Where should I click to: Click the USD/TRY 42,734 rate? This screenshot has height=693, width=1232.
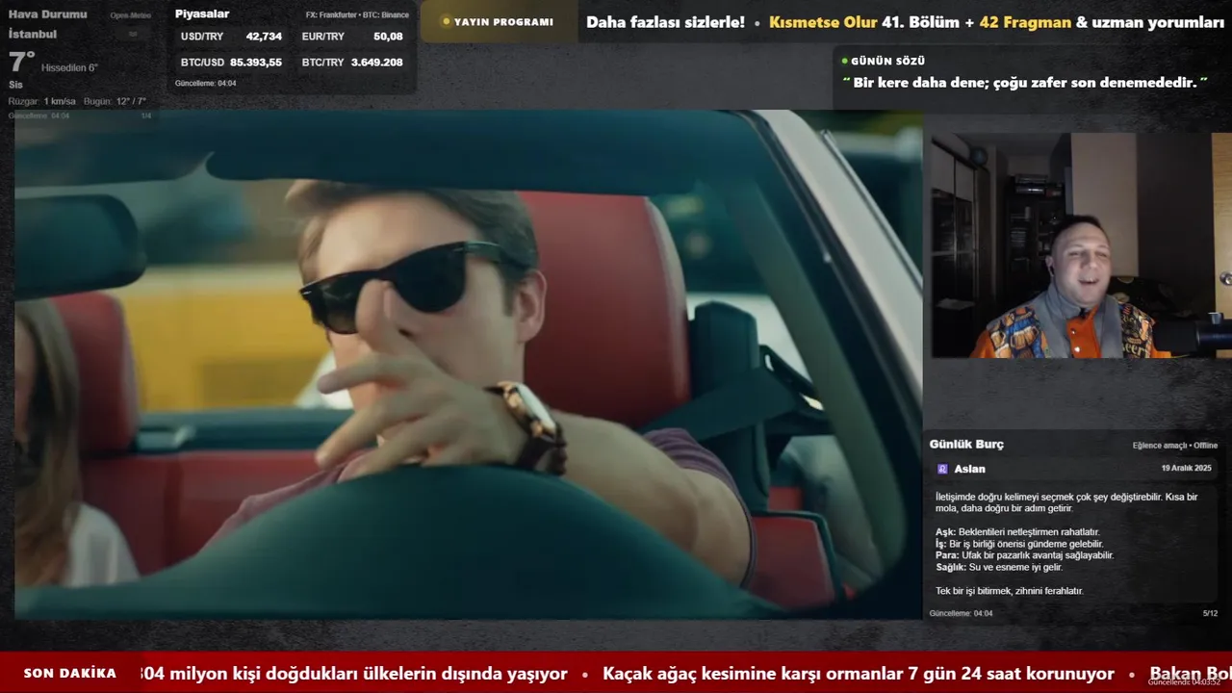tap(231, 37)
